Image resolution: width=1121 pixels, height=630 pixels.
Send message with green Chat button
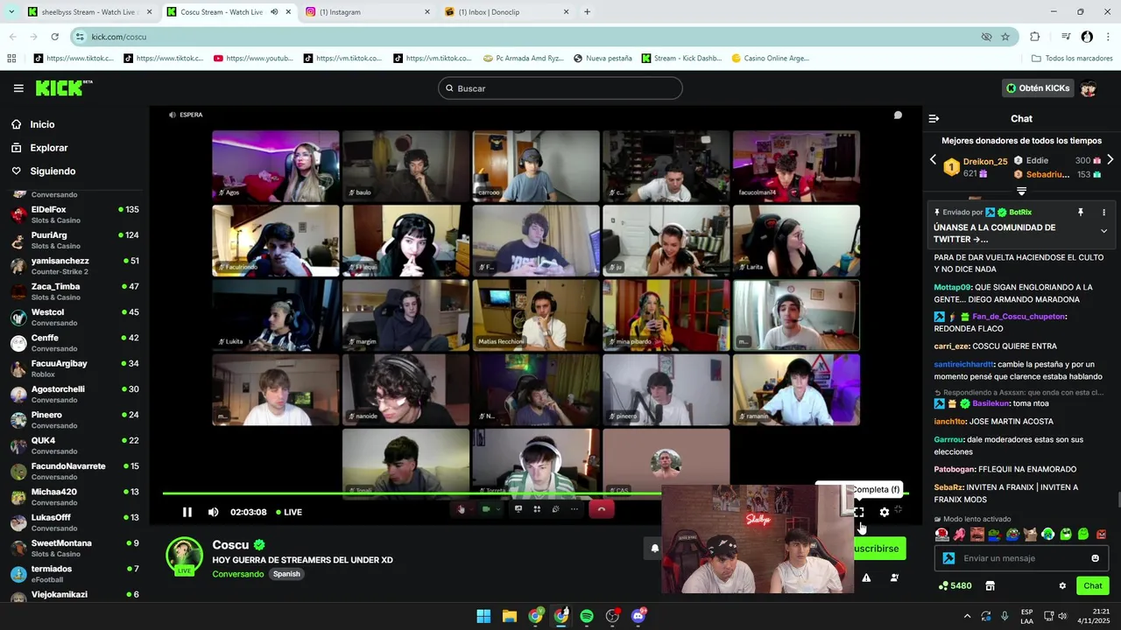coord(1093,585)
